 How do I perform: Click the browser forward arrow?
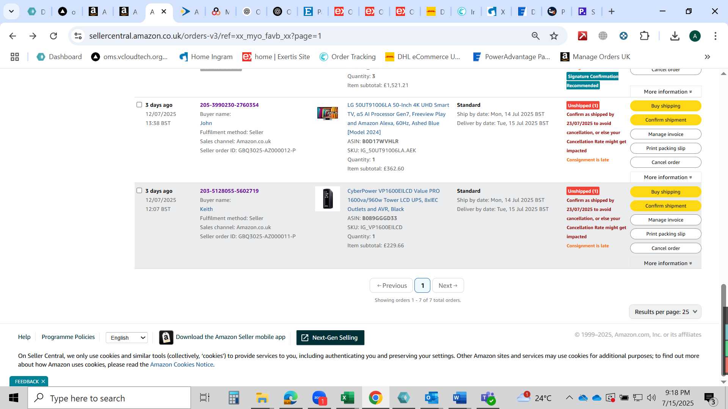click(33, 36)
